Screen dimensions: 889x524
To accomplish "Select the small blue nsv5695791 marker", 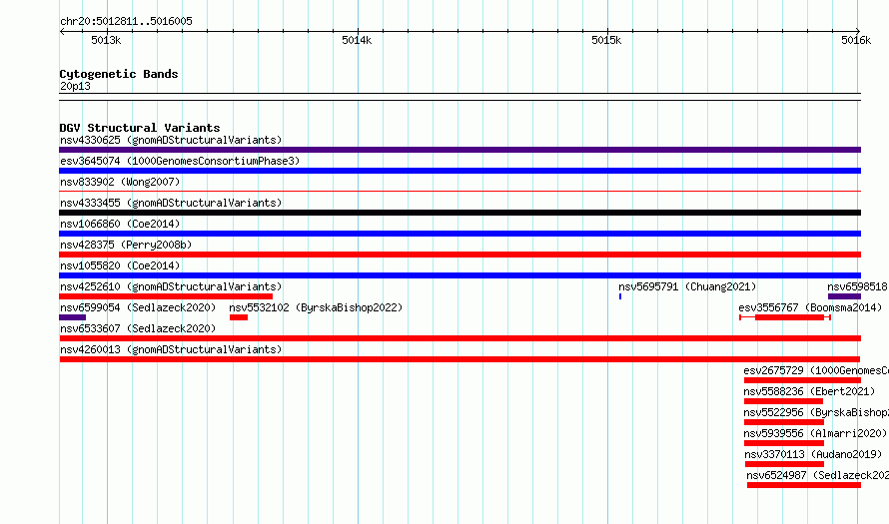I will (620, 296).
